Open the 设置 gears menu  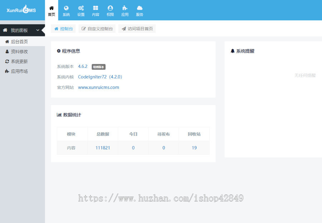click(81, 10)
